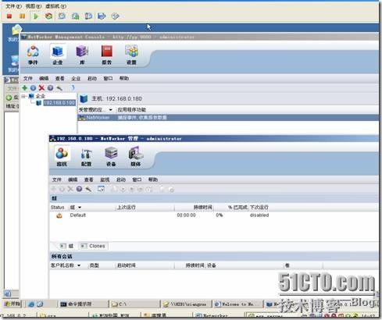This screenshot has height=320, width=382.
Task: Open the 事件 (Events) view in Management Console
Action: [x=33, y=55]
